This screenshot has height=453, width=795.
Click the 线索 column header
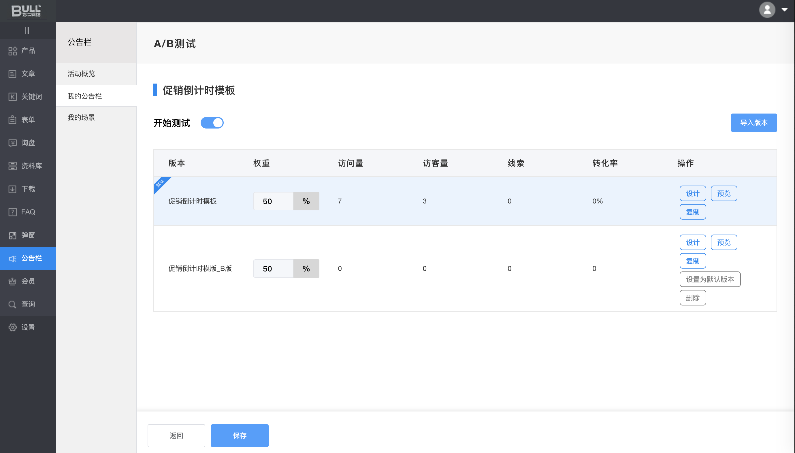pyautogui.click(x=516, y=163)
